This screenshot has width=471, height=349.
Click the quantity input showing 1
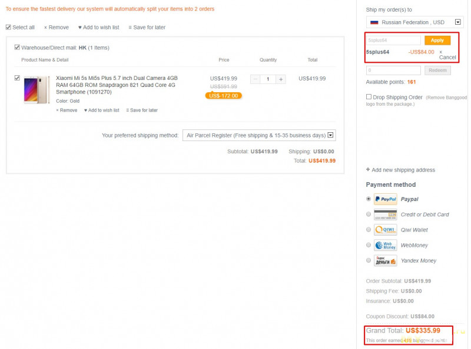point(268,79)
